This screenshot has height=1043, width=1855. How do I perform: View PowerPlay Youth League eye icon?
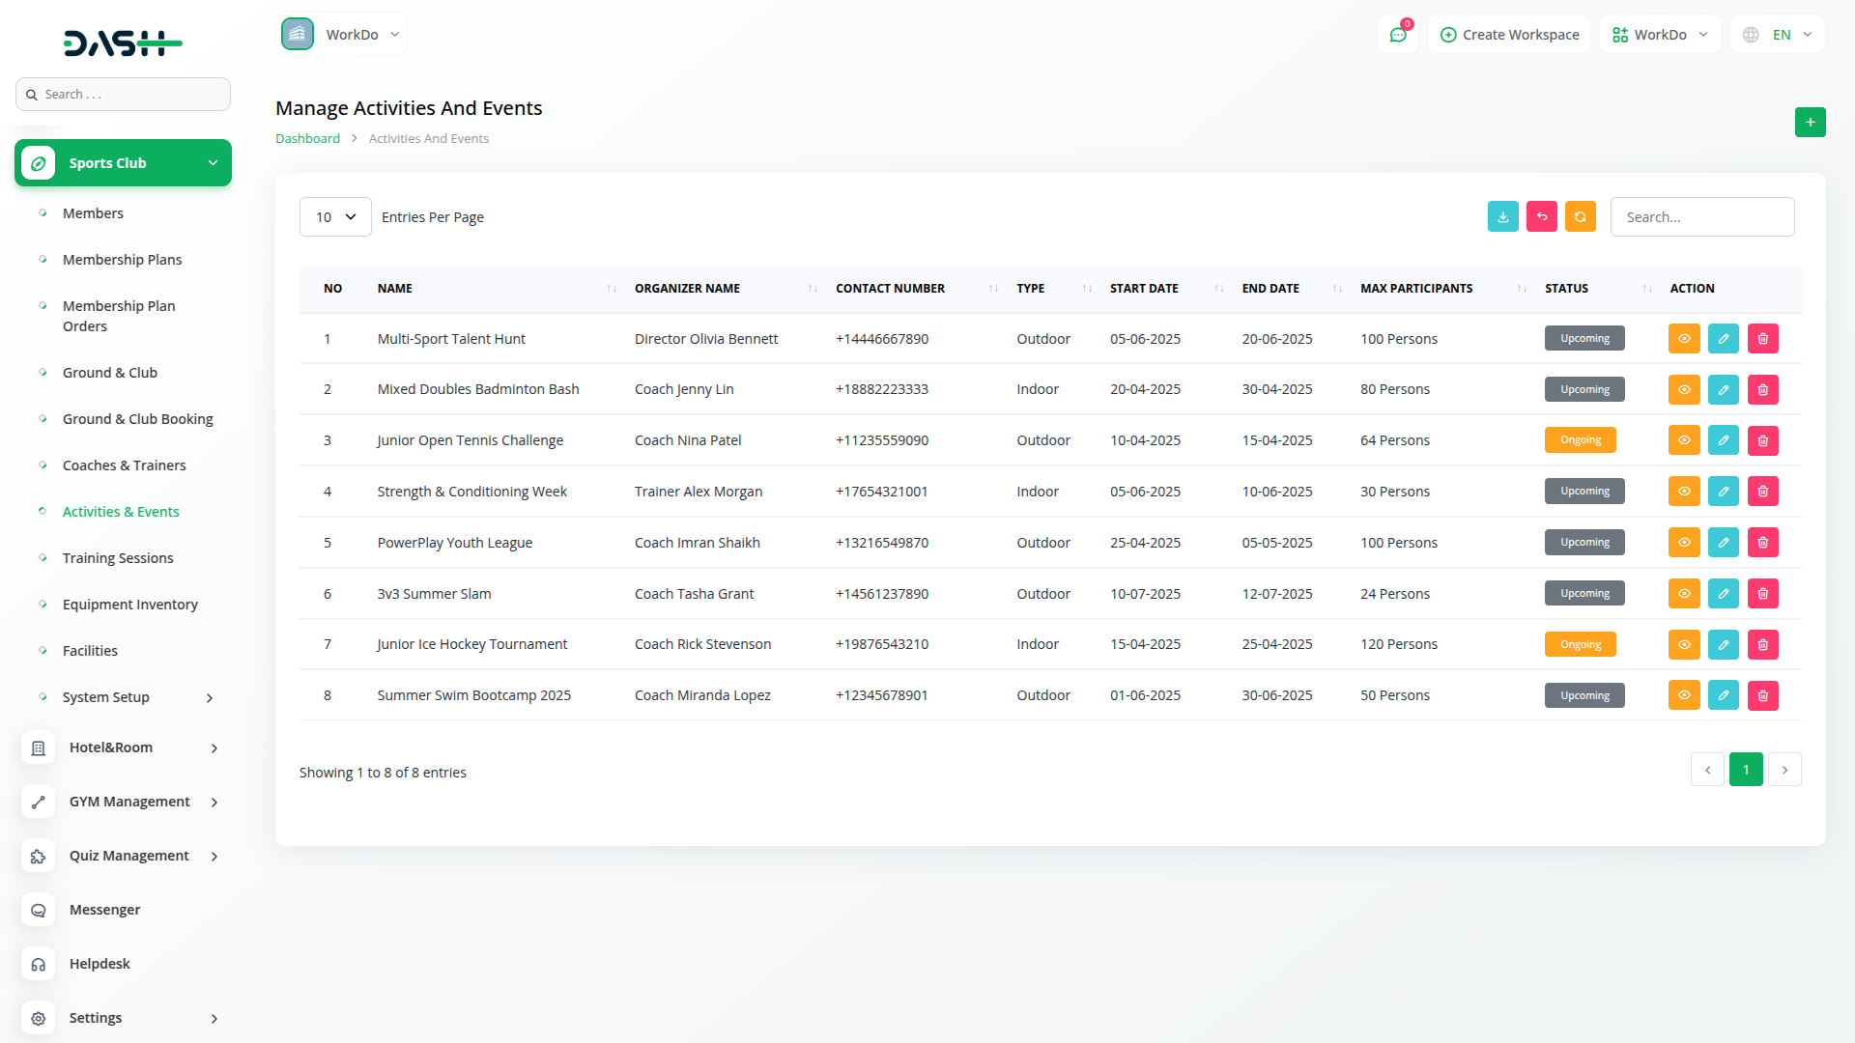(x=1684, y=543)
